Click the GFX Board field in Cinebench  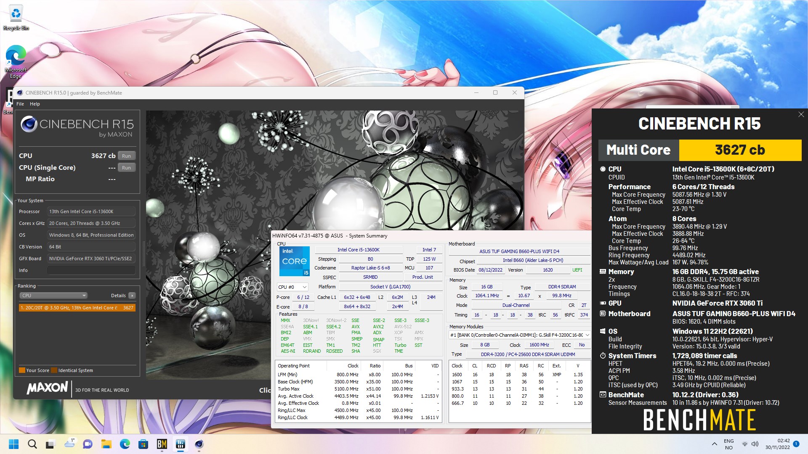click(x=91, y=259)
